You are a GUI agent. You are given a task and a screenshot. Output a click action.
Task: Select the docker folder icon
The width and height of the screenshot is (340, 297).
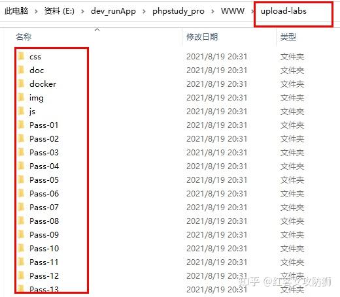click(x=21, y=84)
